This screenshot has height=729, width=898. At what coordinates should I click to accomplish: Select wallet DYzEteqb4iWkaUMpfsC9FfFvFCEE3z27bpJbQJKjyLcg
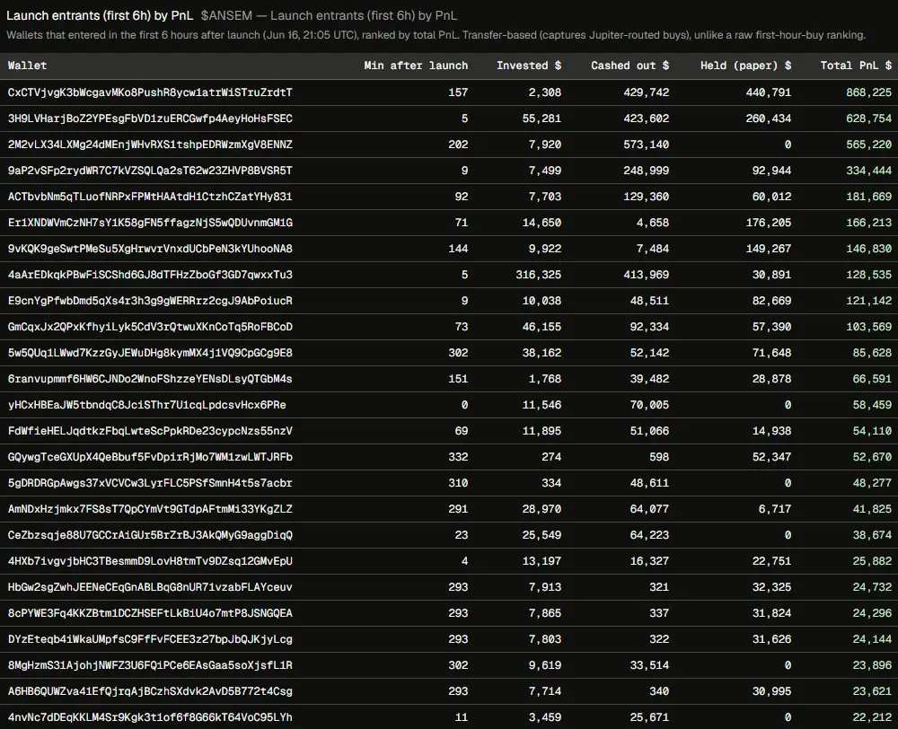tap(150, 639)
